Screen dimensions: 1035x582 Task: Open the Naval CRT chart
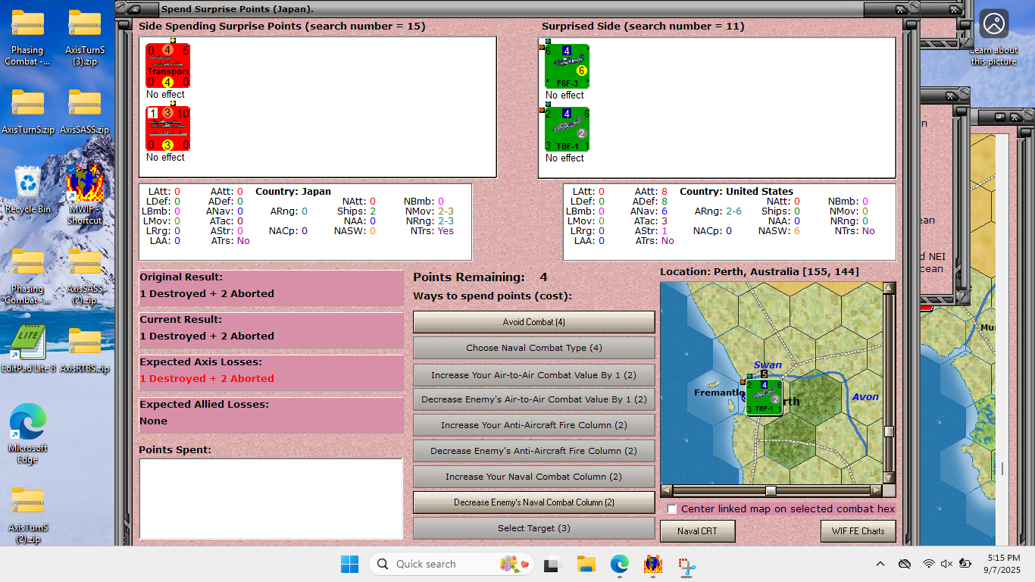(697, 531)
